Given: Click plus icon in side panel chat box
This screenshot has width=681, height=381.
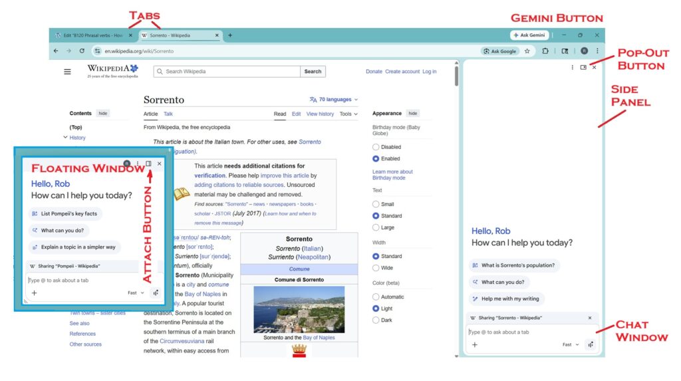Looking at the screenshot, I should tap(475, 344).
